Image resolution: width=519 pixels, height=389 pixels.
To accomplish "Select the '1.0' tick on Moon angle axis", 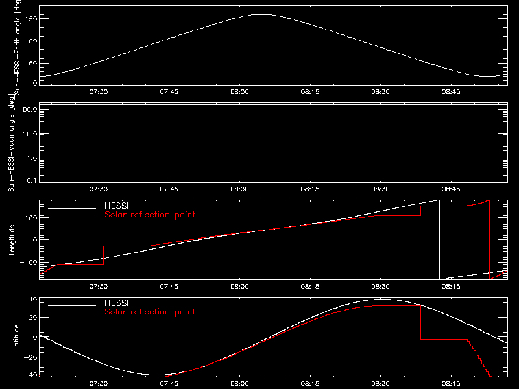I will [x=32, y=158].
